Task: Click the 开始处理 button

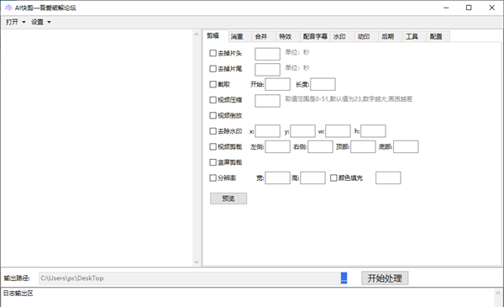Action: point(385,278)
